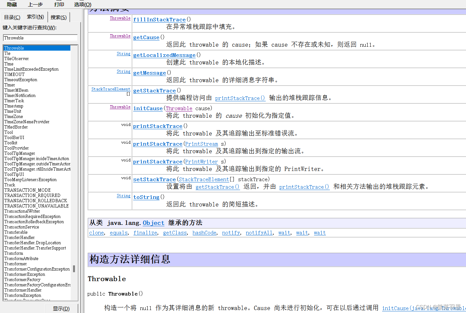Select Timestamp in the index list
Viewport: 466px width, 313px height.
pyautogui.click(x=13, y=106)
